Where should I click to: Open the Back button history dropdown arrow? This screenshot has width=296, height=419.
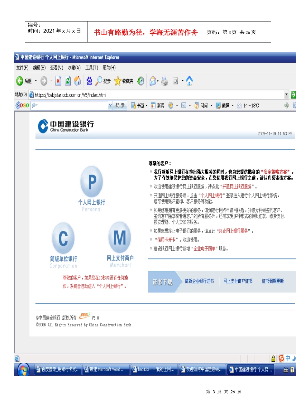click(x=36, y=81)
